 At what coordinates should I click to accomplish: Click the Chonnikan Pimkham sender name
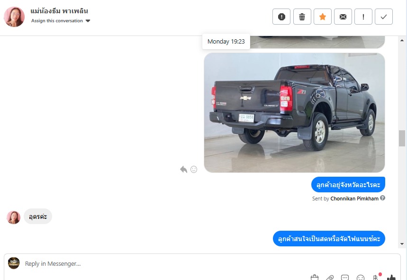tap(354, 199)
